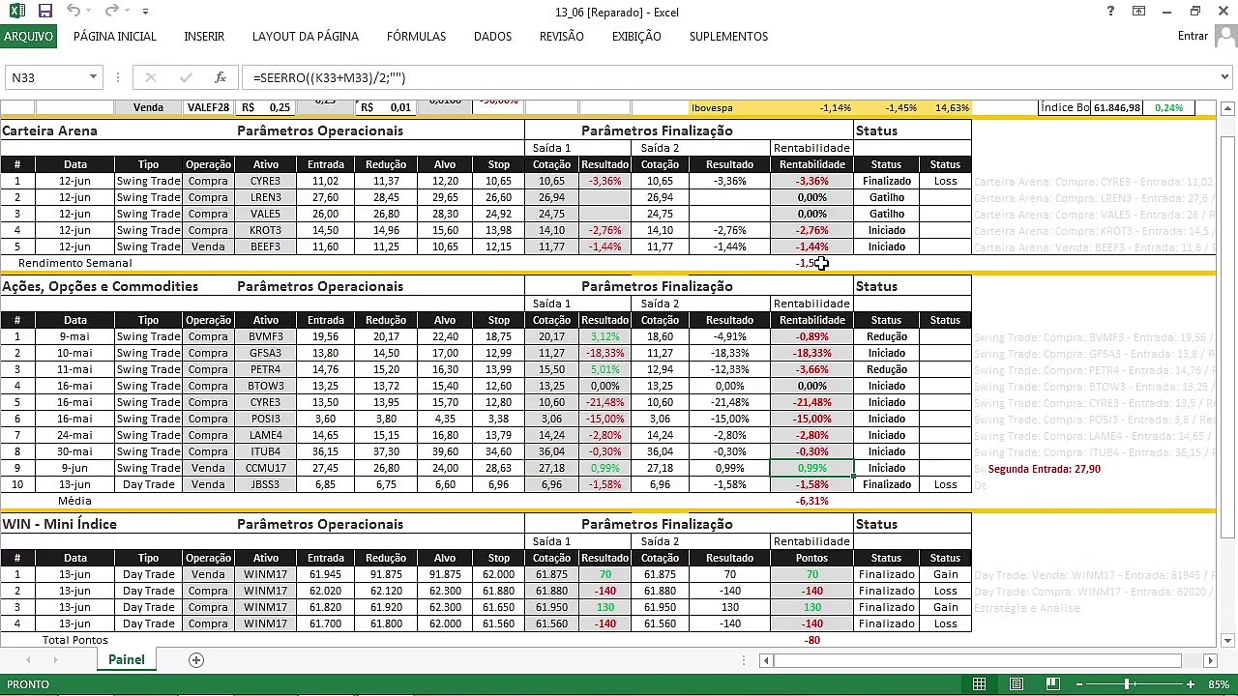Screen dimensions: 1238x696
Task: Select the LREN3 ativo cell
Action: point(265,197)
